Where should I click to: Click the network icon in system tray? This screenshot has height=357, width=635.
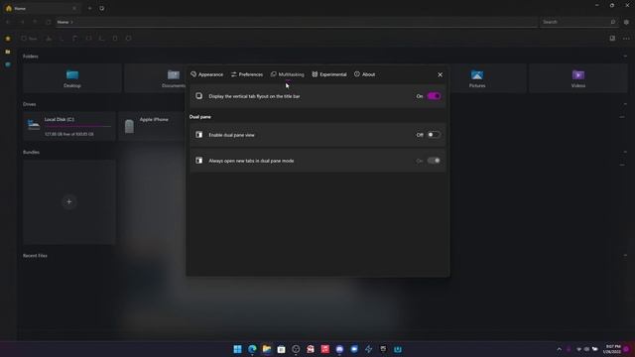pyautogui.click(x=578, y=349)
